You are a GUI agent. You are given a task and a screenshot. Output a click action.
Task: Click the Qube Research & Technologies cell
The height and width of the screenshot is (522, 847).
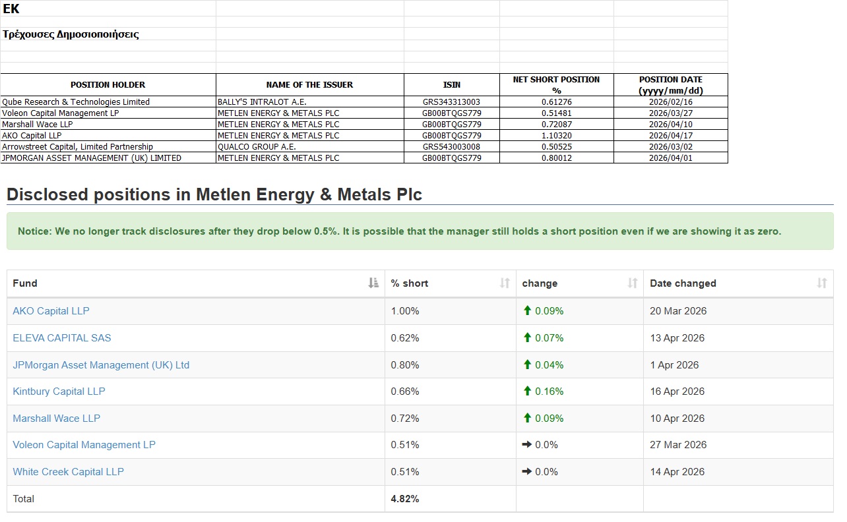point(76,102)
